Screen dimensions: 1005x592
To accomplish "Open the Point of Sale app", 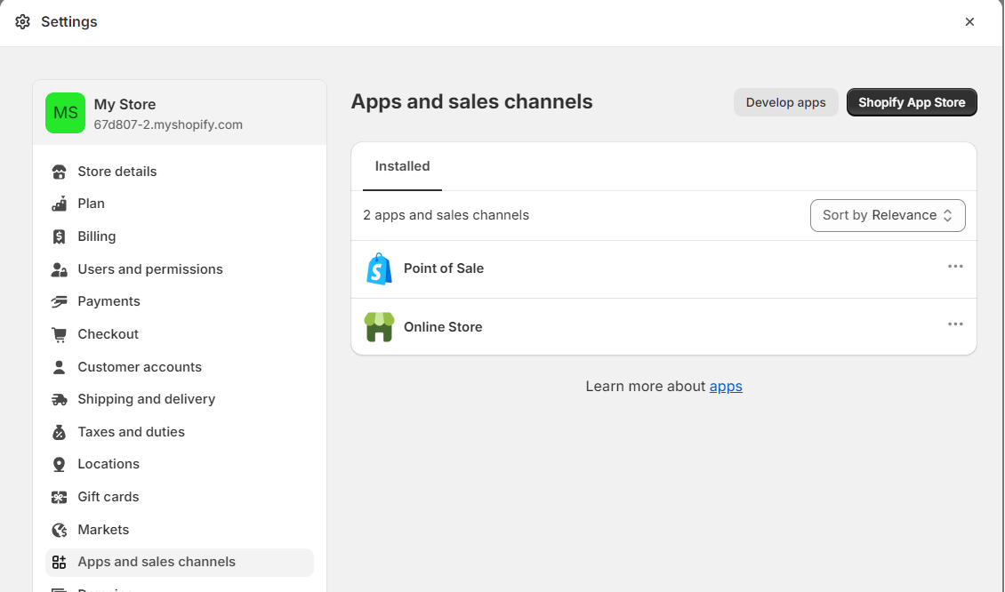I will pyautogui.click(x=444, y=268).
